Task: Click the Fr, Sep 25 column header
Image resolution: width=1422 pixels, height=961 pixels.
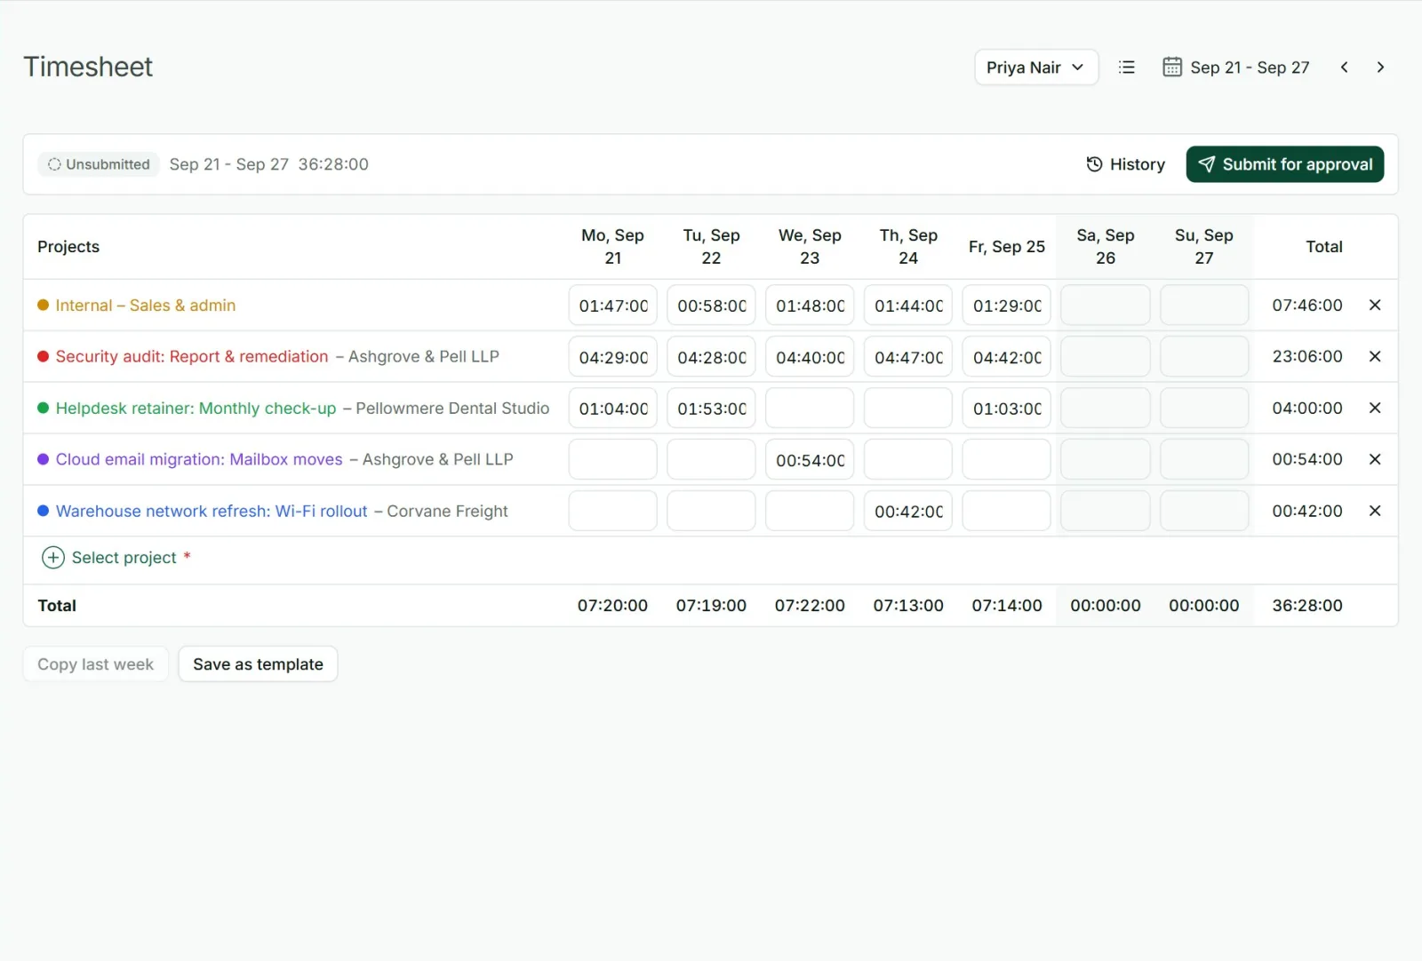Action: coord(1007,247)
